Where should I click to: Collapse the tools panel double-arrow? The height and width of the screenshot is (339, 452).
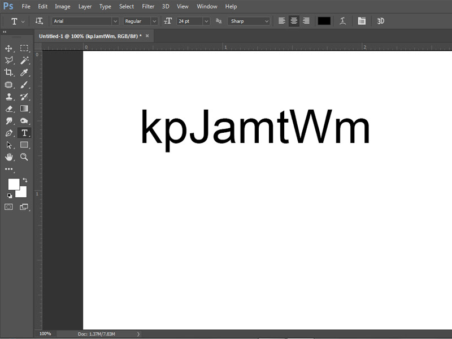tap(5, 32)
